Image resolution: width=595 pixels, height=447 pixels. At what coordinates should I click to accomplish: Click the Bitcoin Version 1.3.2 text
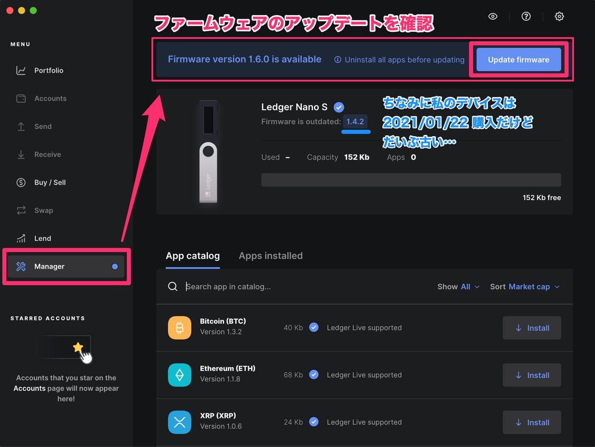221,332
